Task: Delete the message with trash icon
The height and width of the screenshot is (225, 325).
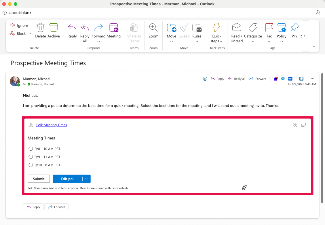Action: coord(40,28)
